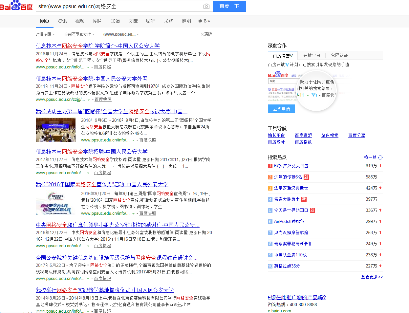This screenshot has height=313, width=409.
Task: Open the 百度联盟 tool link
Action: coord(303,136)
